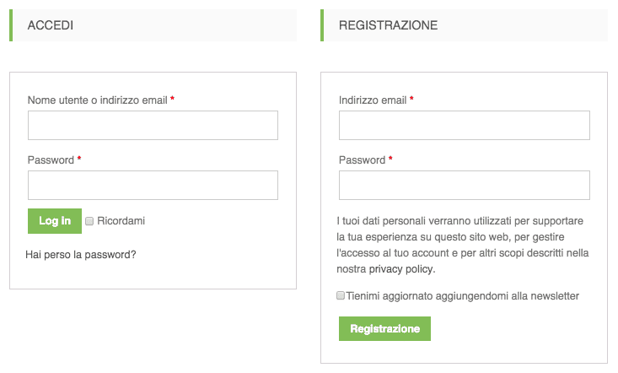
Task: Click the username or email field under Accedi
Action: coord(153,125)
